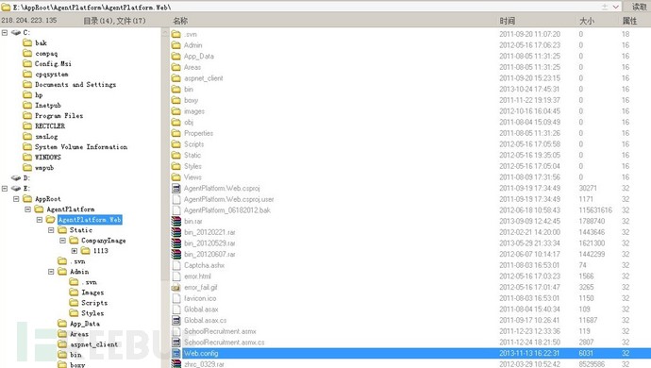Sort by the 名称 name column header

pos(180,21)
